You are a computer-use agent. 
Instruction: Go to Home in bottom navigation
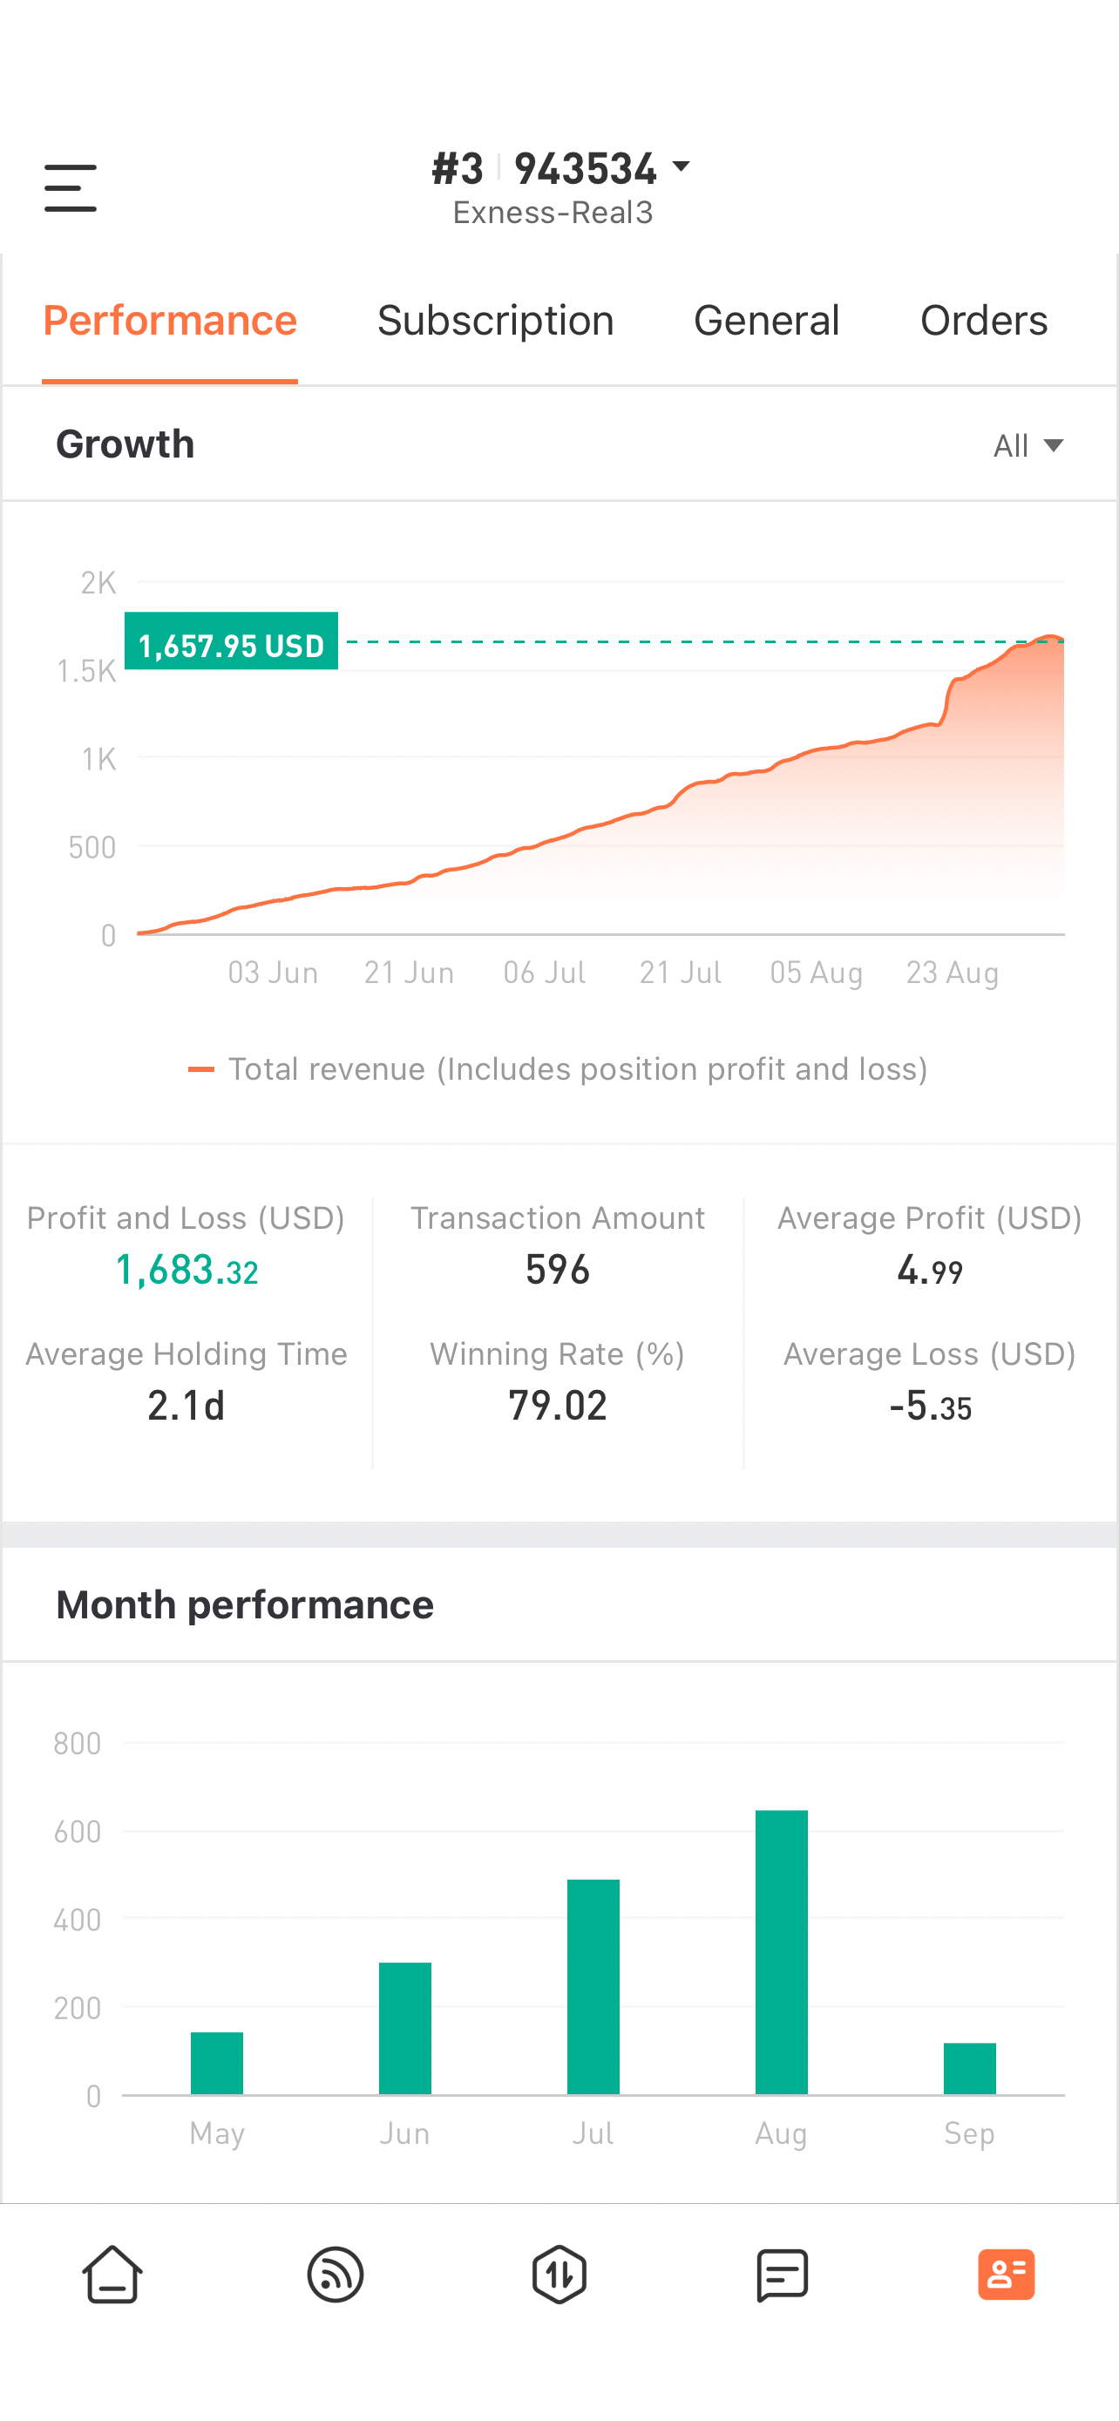pos(112,2275)
